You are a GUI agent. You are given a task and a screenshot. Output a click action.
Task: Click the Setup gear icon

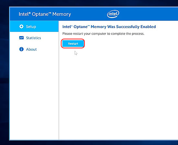(x=21, y=26)
